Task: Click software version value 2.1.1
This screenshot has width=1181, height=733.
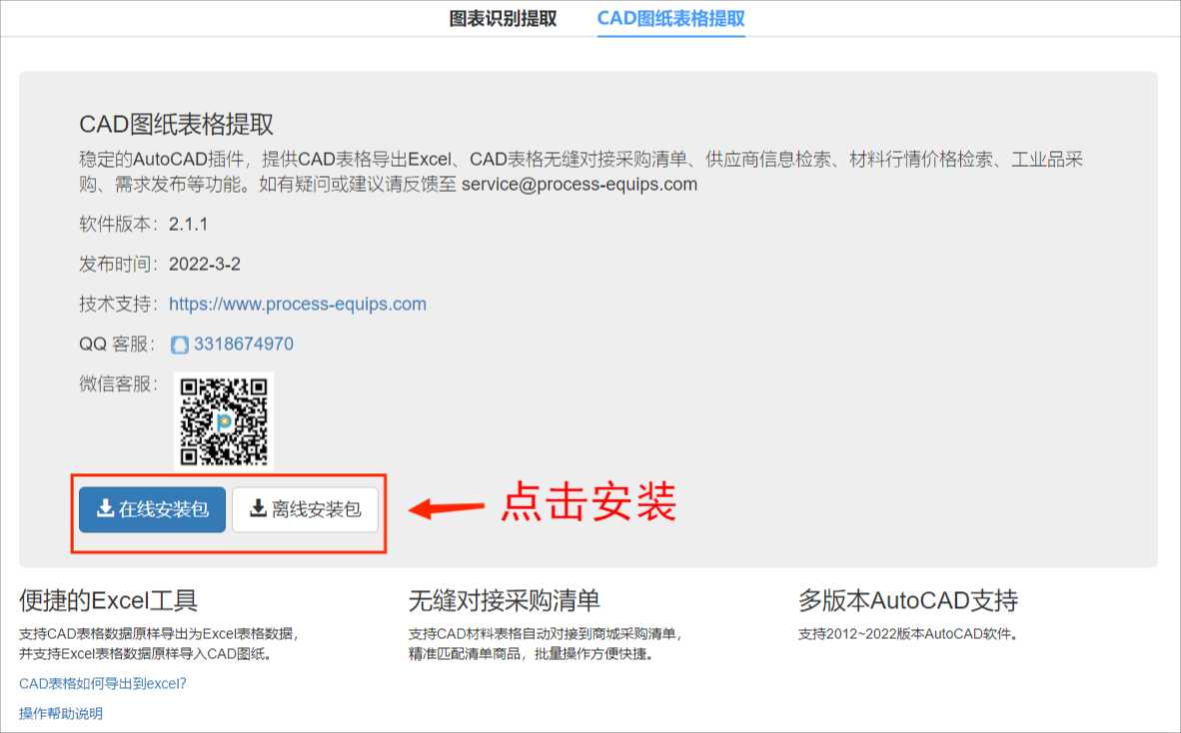Action: [188, 225]
